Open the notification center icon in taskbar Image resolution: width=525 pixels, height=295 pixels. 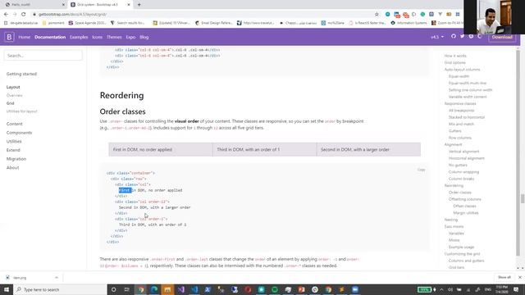(516, 289)
